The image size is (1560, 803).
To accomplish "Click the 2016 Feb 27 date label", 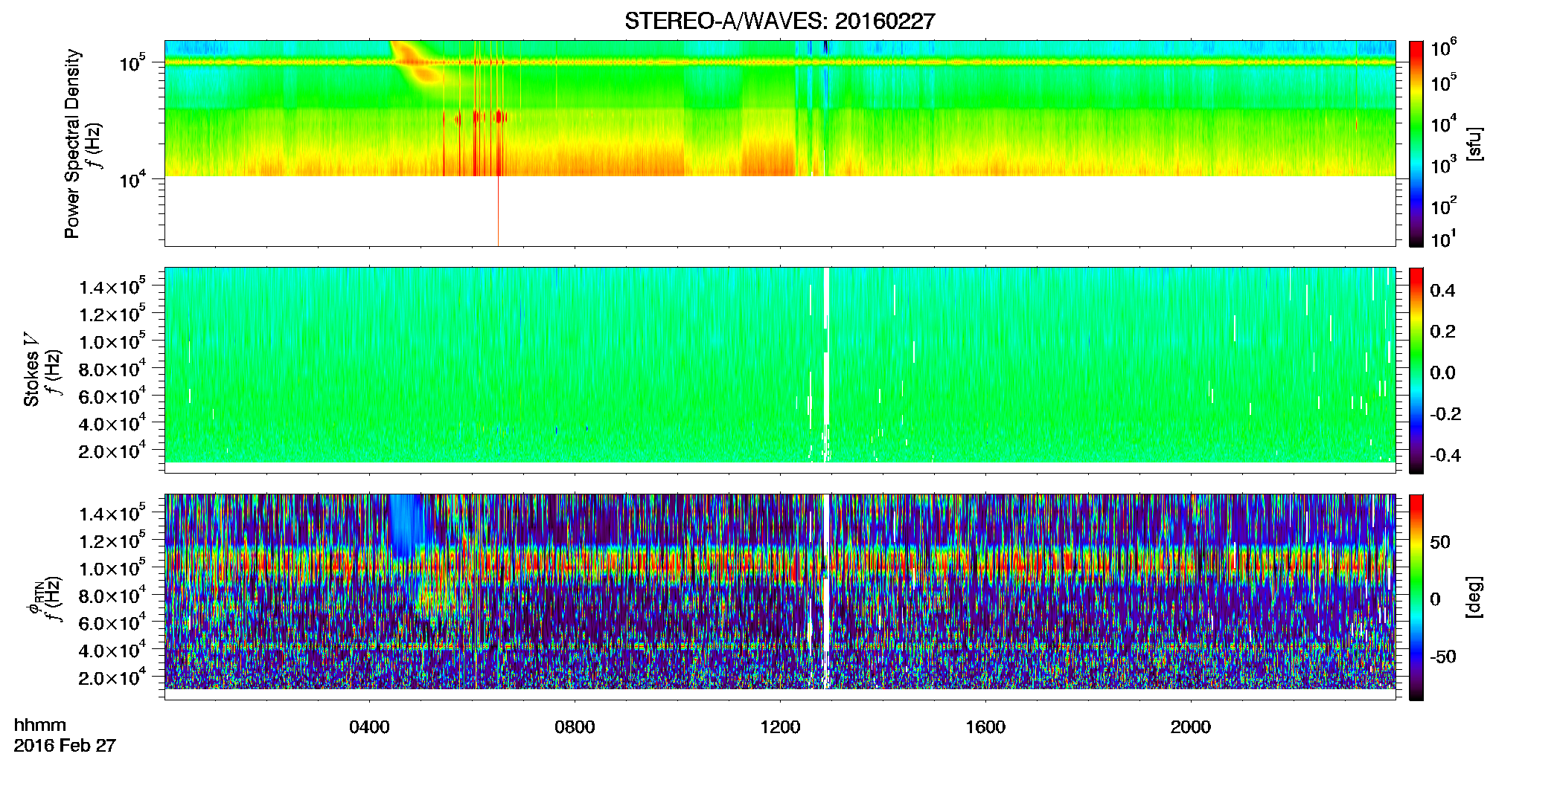I will [x=65, y=745].
